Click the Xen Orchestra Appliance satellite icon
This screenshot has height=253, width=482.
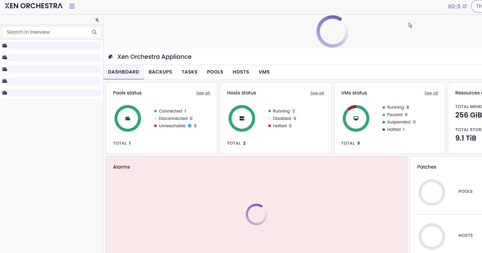[x=111, y=57]
